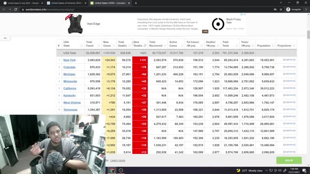Viewport: 310px width, 174px height.
Task: Select the 'United States COVID' Worldometer tab
Action: point(110,3)
